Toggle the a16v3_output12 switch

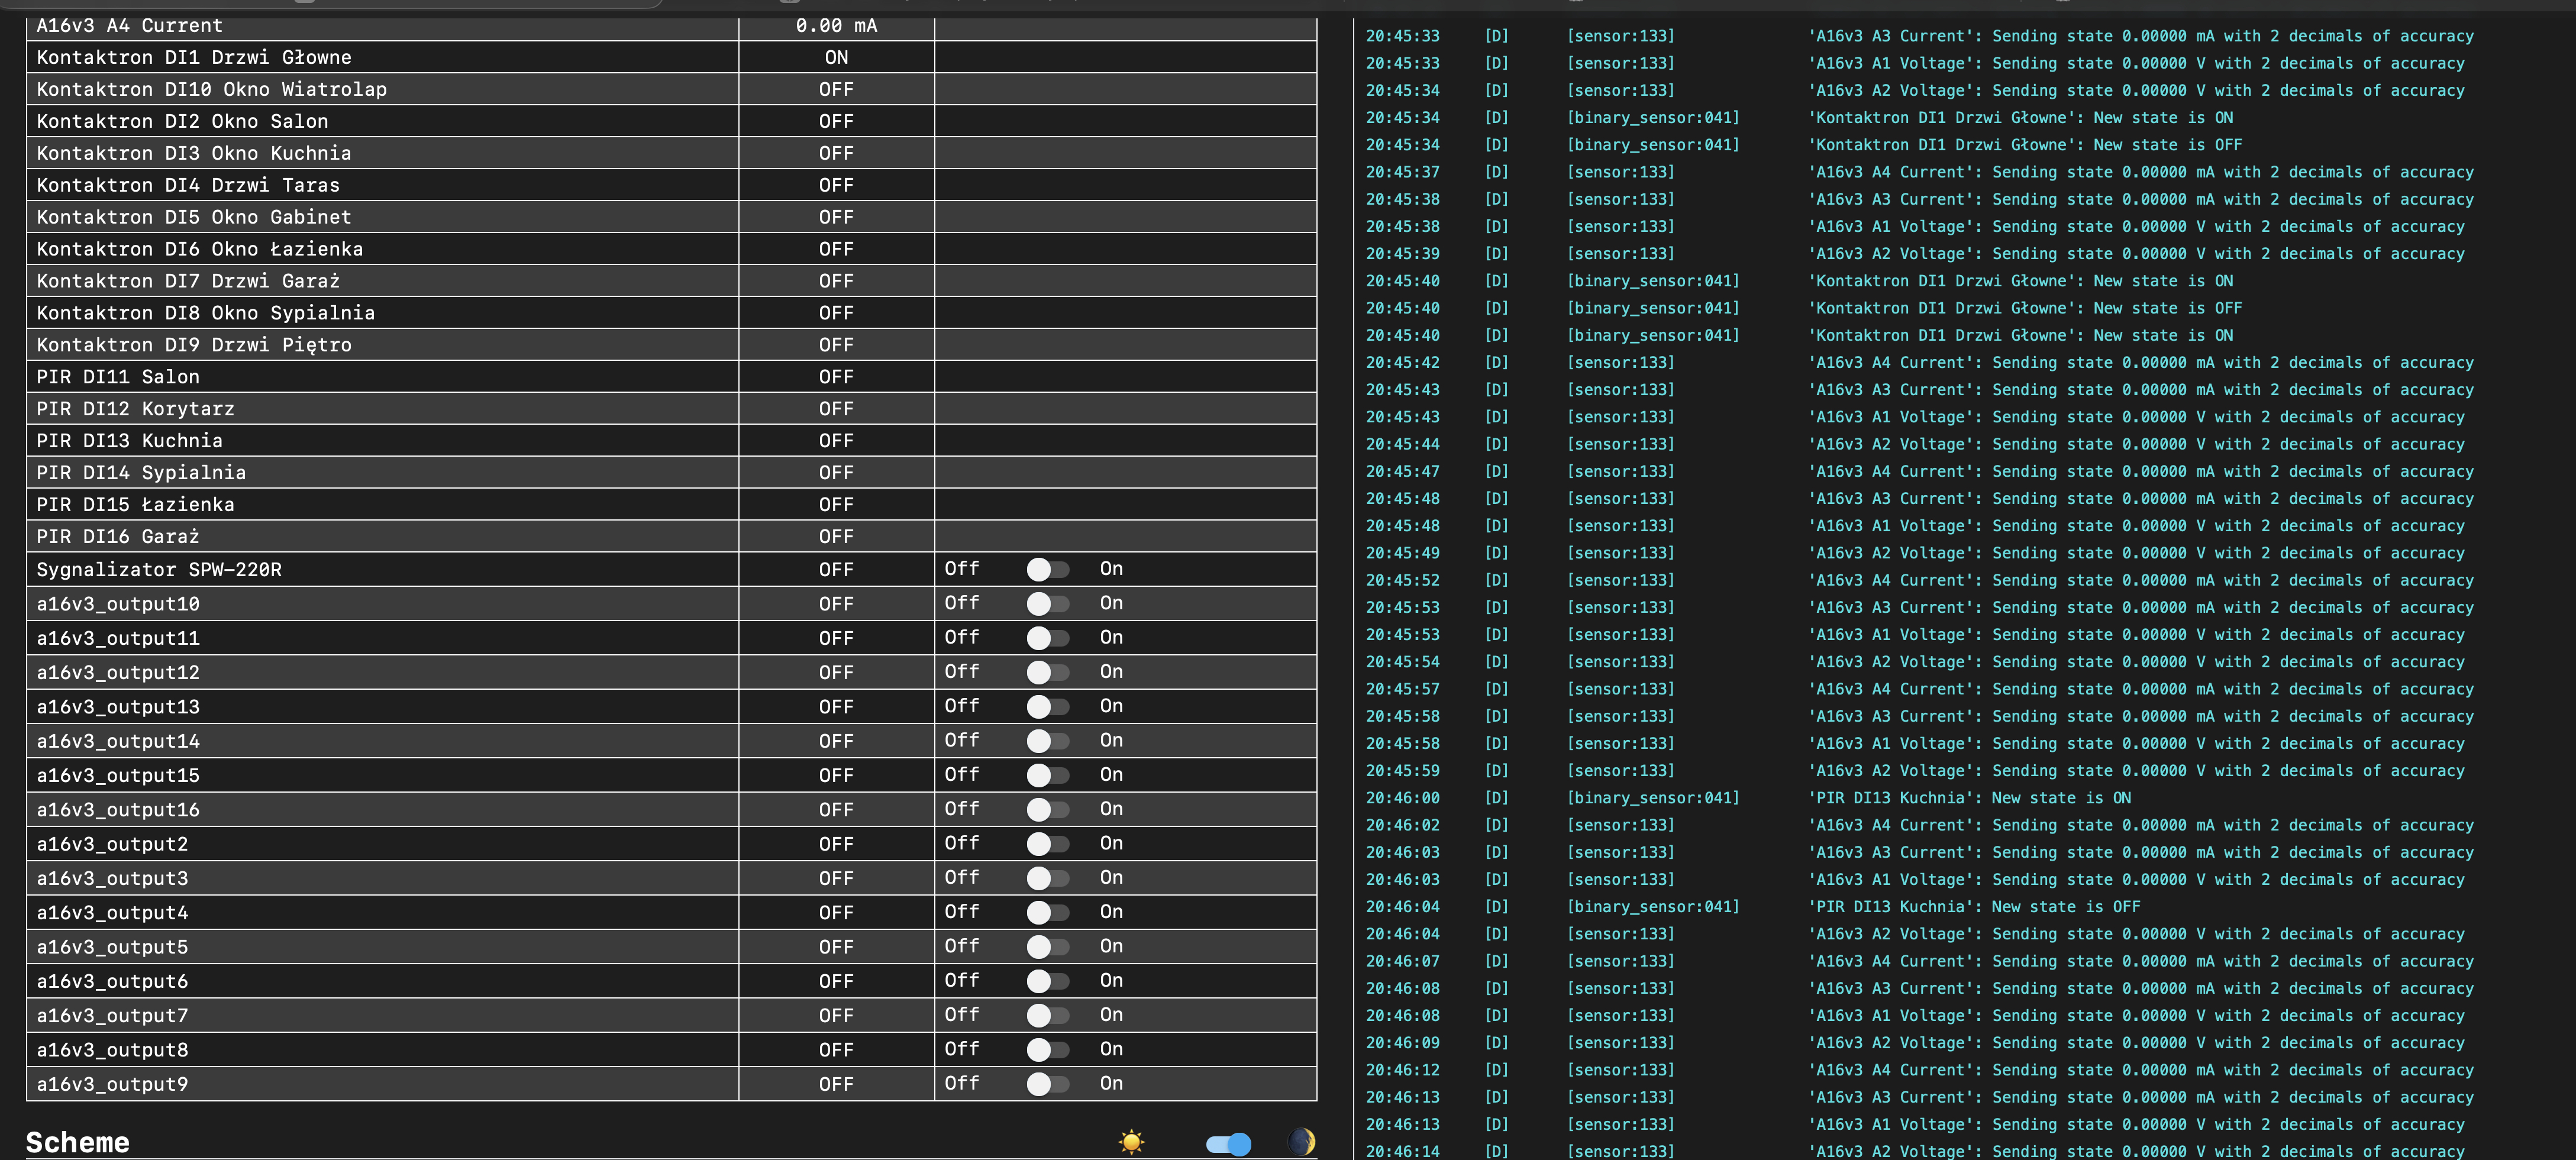tap(1047, 672)
